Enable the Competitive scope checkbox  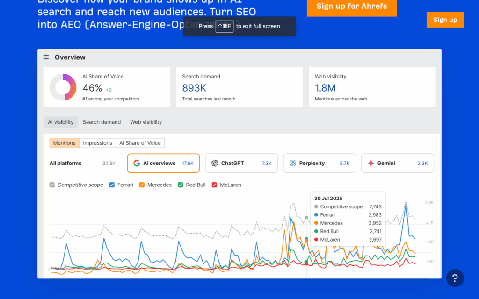pos(51,185)
